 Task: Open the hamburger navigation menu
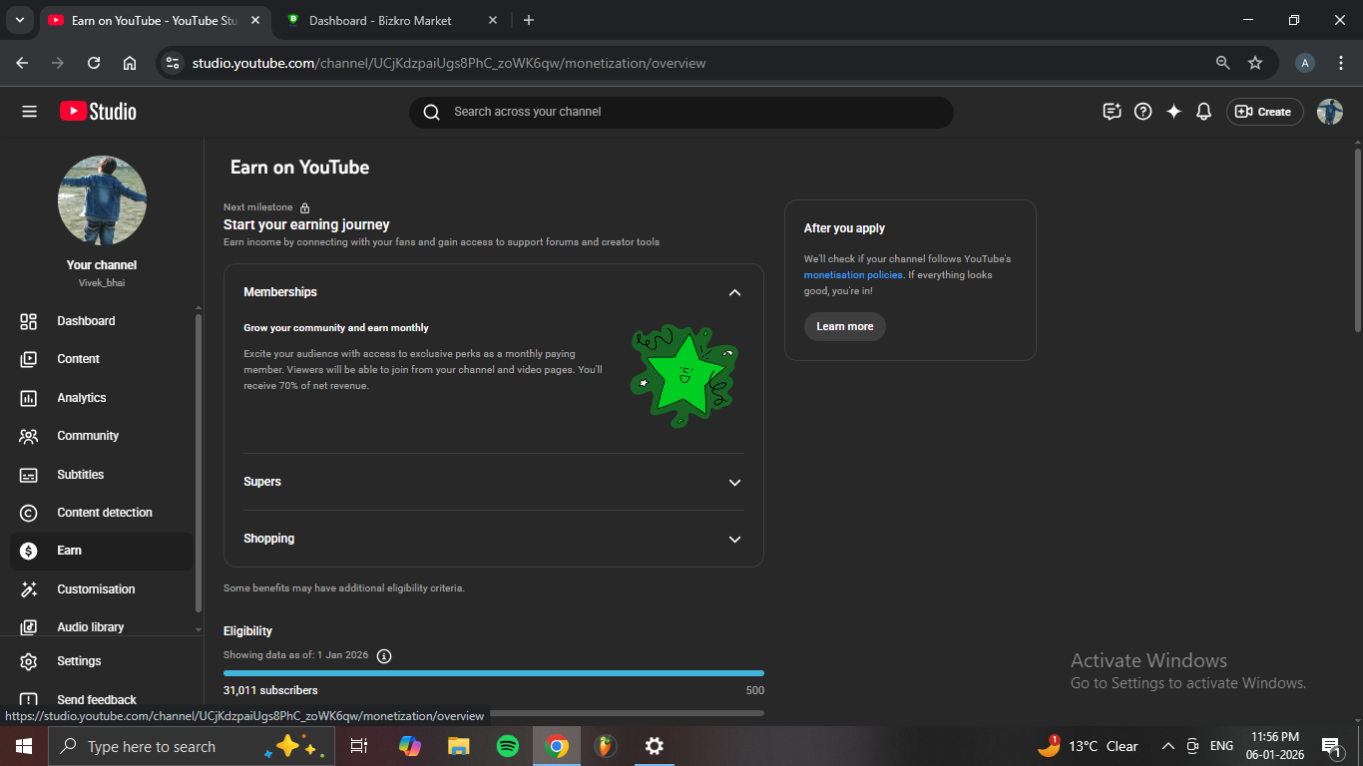29,112
